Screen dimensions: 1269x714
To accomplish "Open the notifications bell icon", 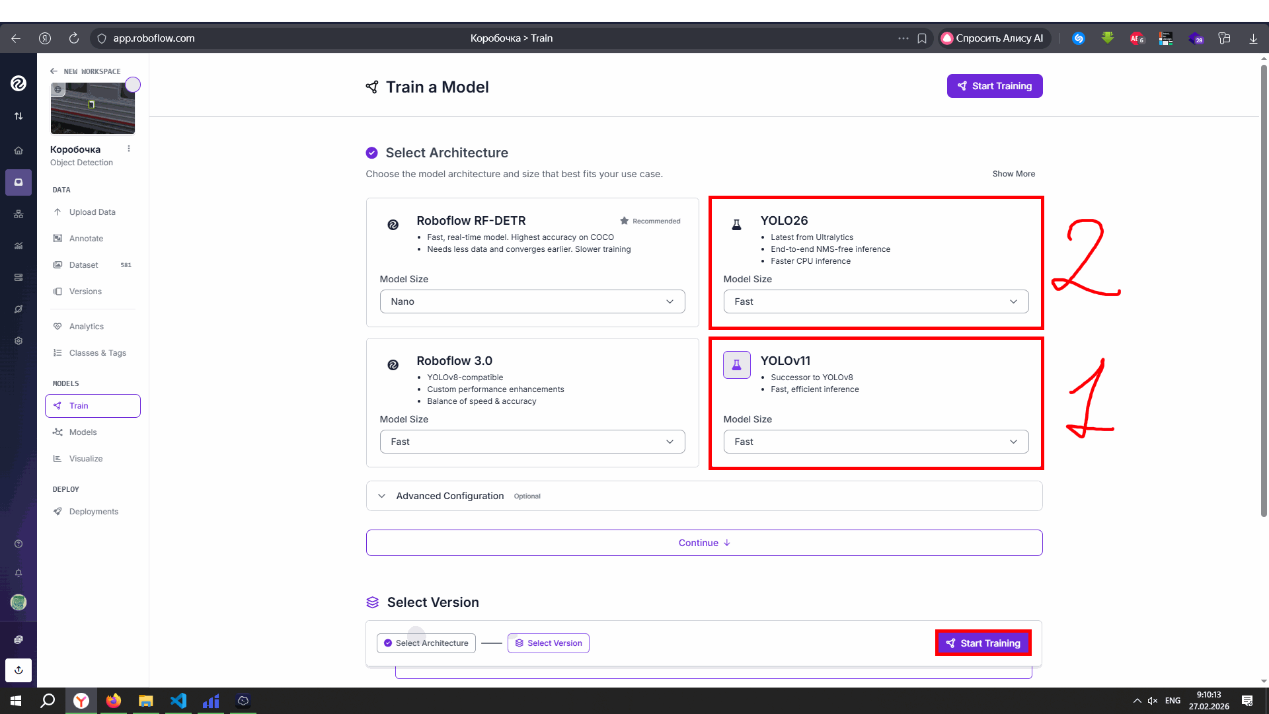I will (19, 573).
